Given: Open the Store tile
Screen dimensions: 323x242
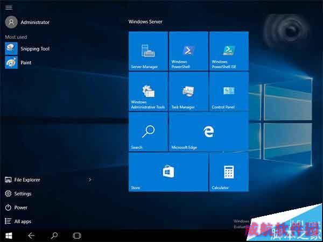Looking at the screenshot, I should [168, 172].
